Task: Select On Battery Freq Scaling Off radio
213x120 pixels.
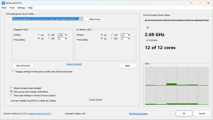Action: click(112, 39)
